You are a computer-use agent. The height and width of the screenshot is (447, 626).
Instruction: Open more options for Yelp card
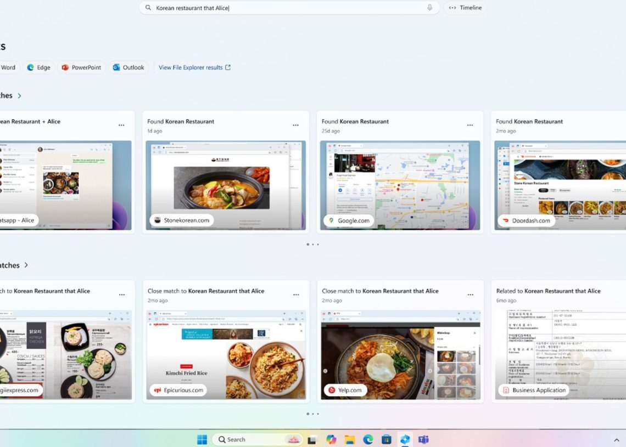[x=470, y=295]
